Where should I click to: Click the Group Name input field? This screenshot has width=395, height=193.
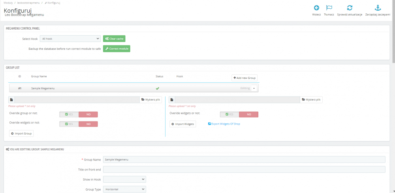click(244, 160)
